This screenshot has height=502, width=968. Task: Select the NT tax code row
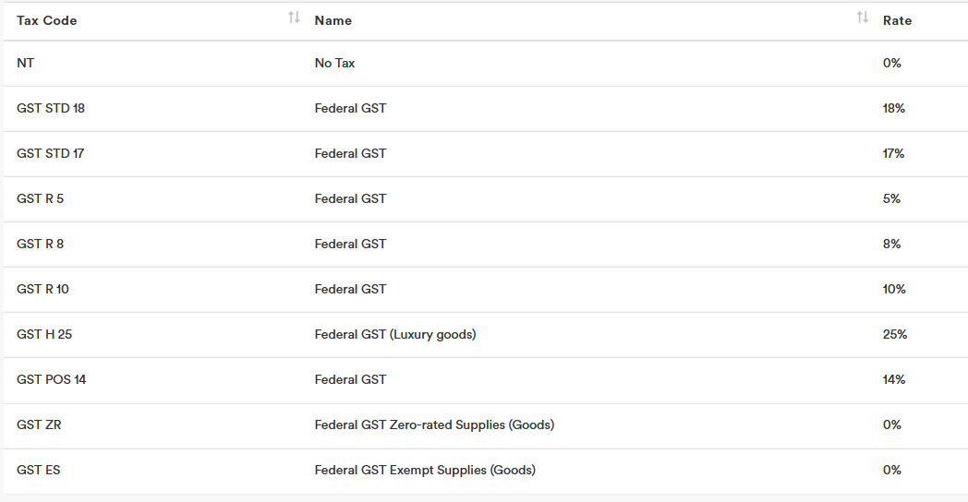[x=26, y=64]
